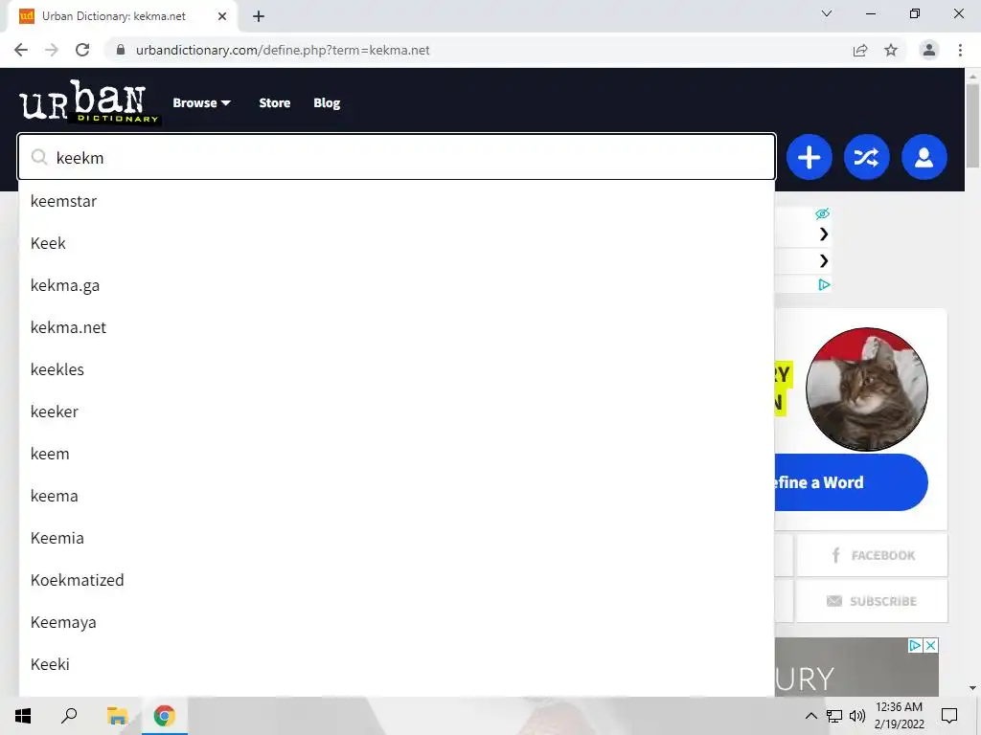This screenshot has height=735, width=981.
Task: Choose the Keemaya suggestion
Action: (x=397, y=622)
